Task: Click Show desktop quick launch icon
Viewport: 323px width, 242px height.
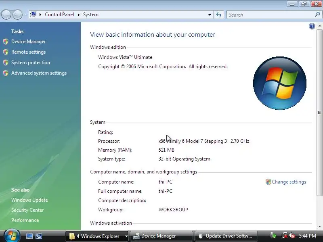Action: pyautogui.click(x=29, y=236)
